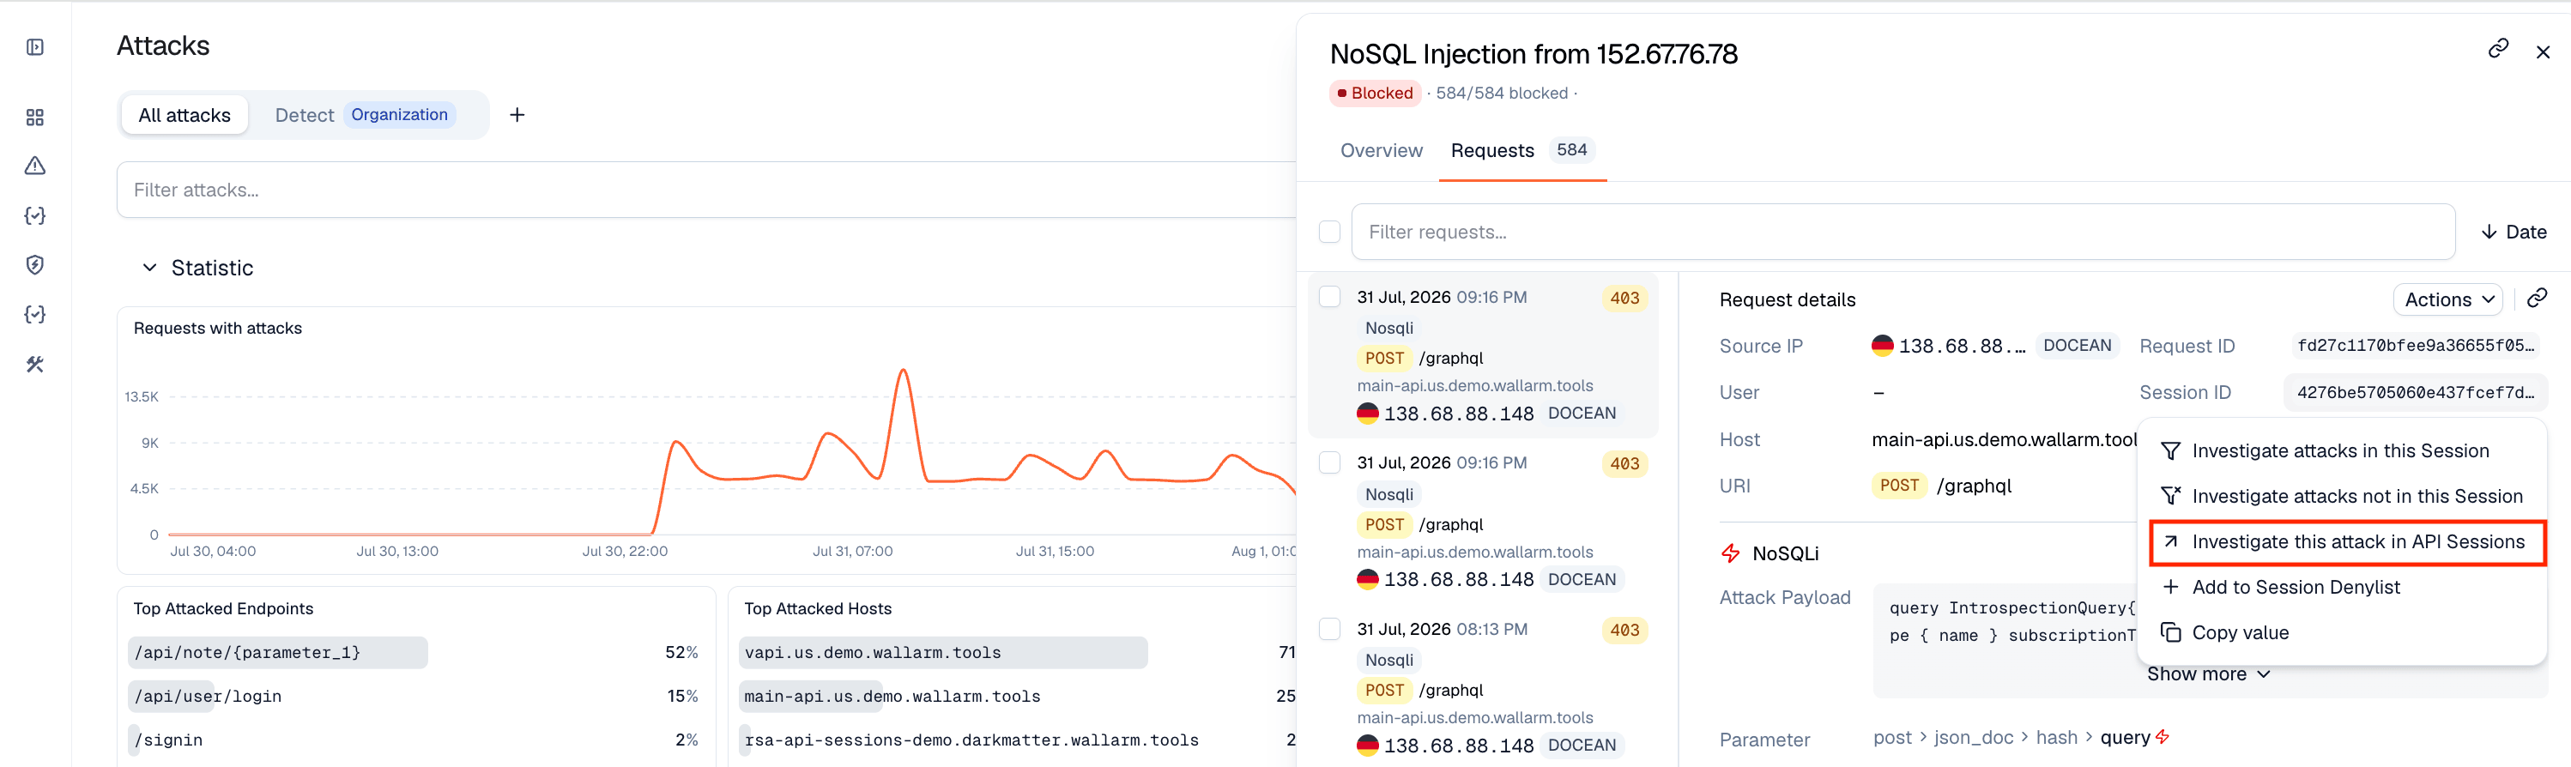Image resolution: width=2571 pixels, height=767 pixels.
Task: Click the Blocked status badge
Action: 1375,93
